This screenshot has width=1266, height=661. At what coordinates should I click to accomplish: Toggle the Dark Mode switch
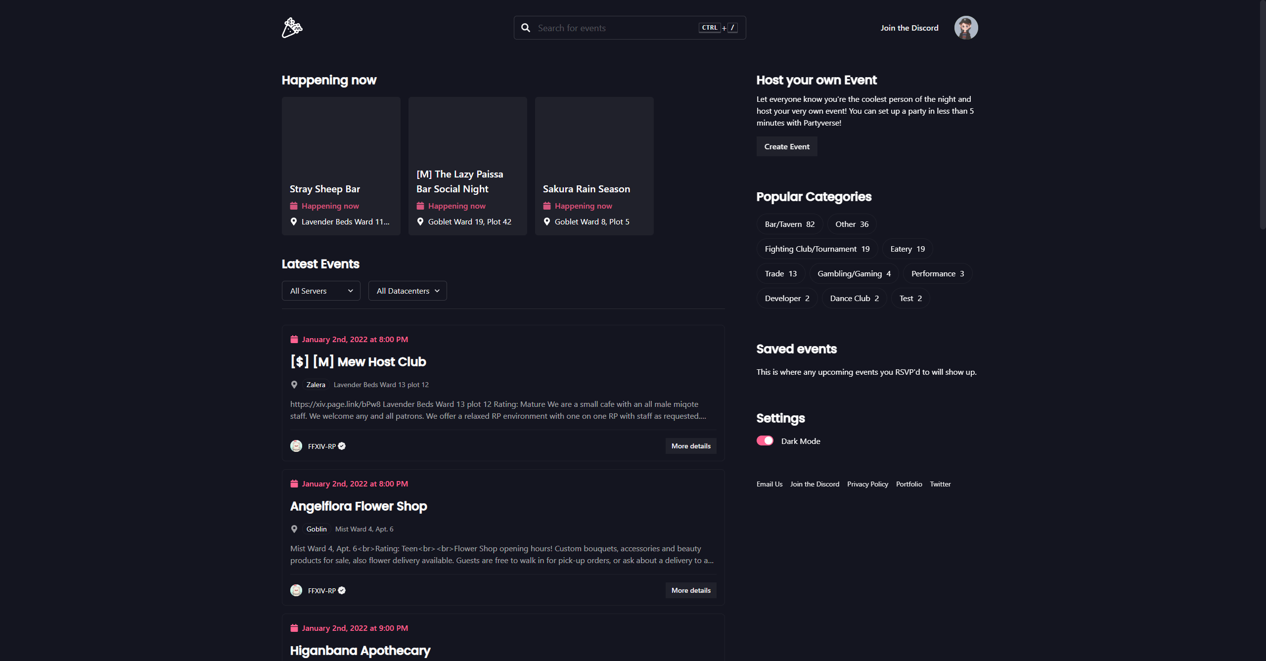[765, 441]
